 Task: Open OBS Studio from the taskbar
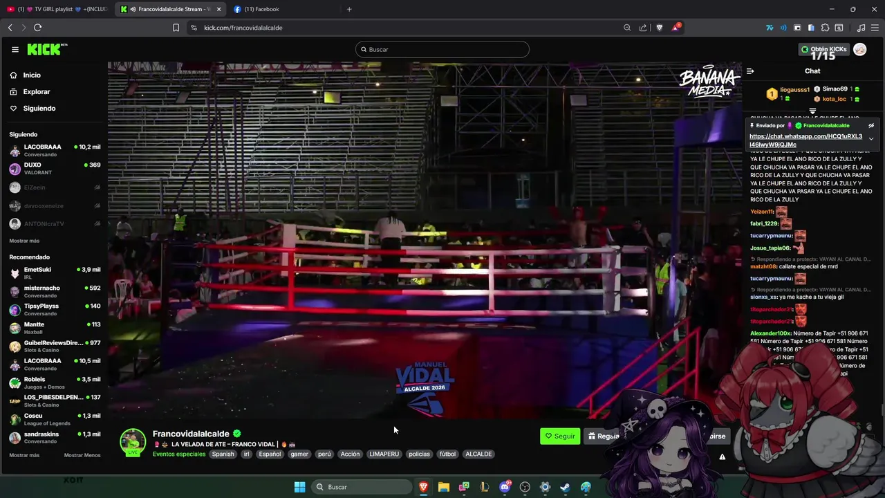click(x=525, y=487)
